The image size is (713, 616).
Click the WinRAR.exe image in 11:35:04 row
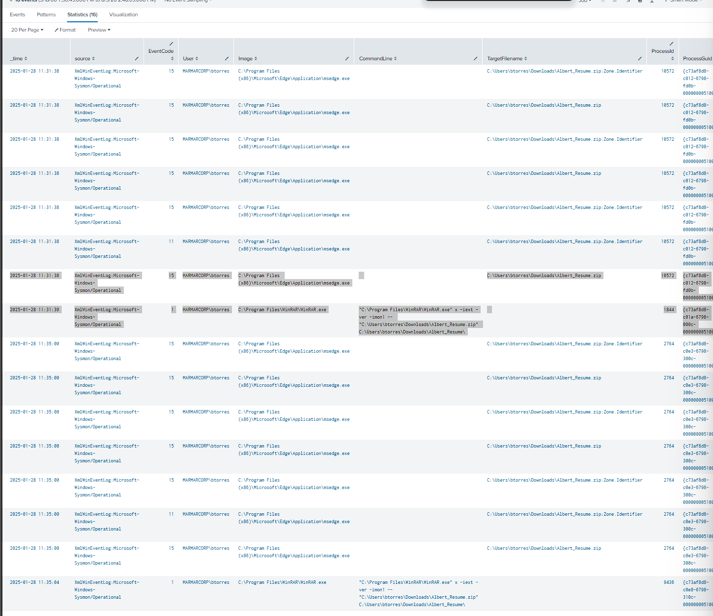[x=282, y=582]
